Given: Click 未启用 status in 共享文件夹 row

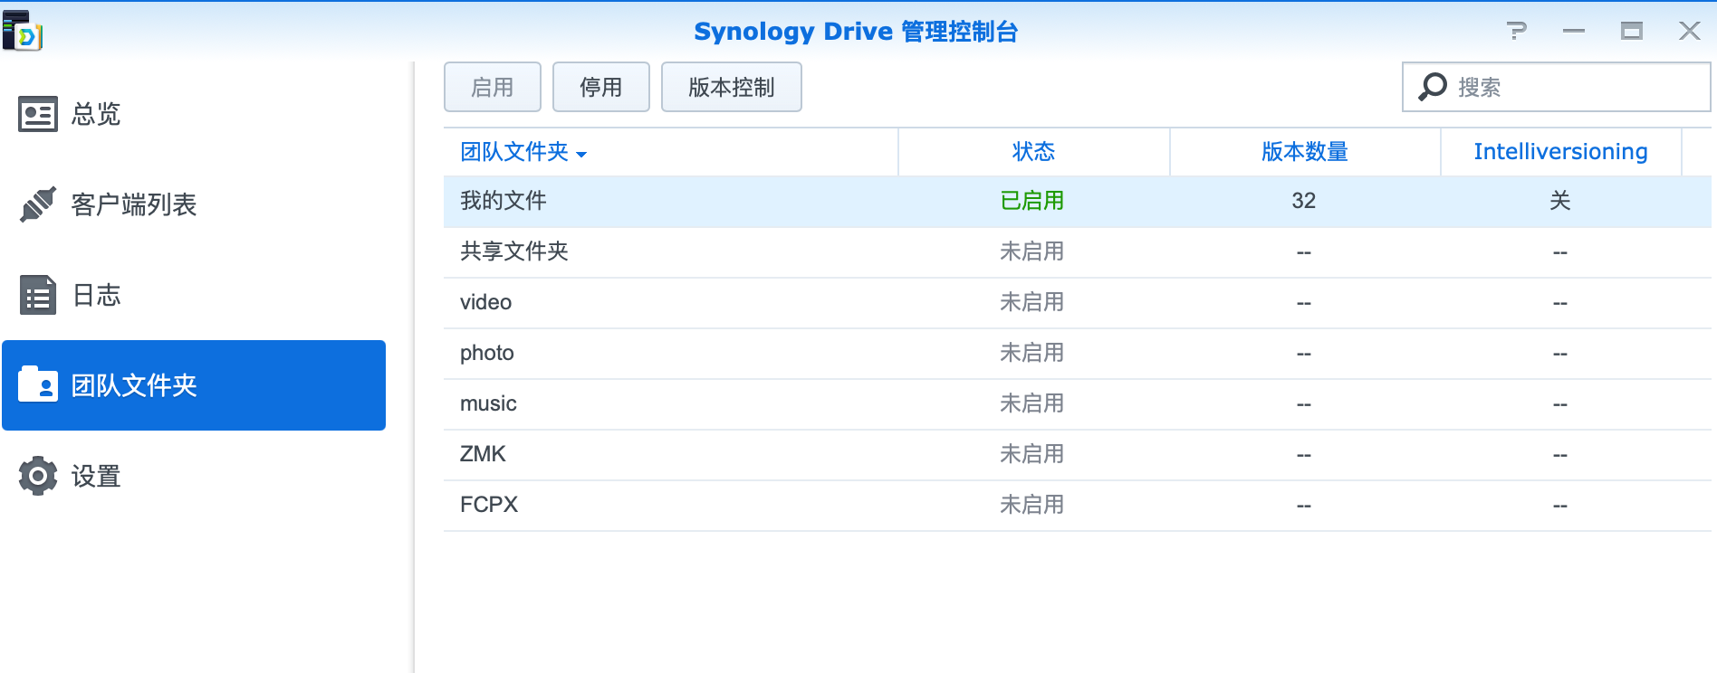Looking at the screenshot, I should click(x=1032, y=251).
